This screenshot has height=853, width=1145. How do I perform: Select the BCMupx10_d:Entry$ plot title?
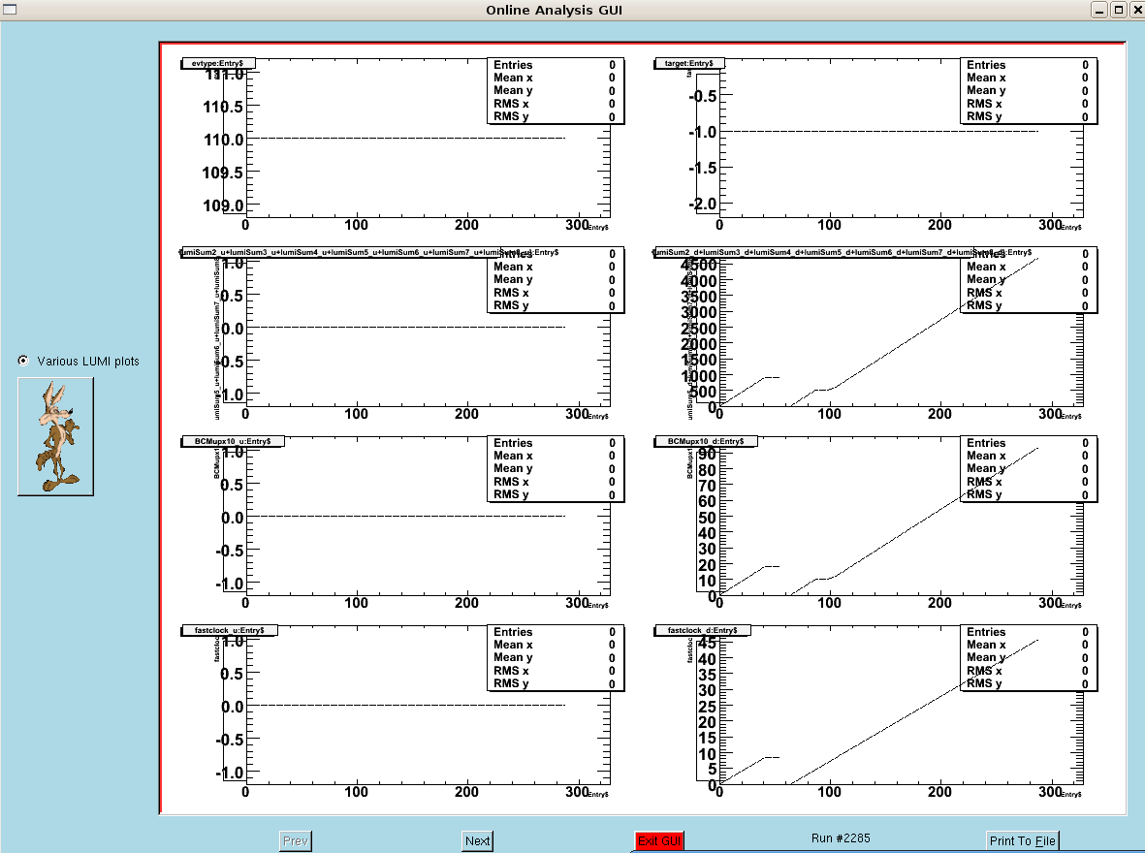pos(706,441)
